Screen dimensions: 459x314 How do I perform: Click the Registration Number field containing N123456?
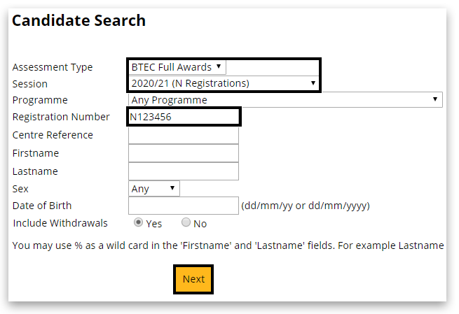[x=184, y=117]
